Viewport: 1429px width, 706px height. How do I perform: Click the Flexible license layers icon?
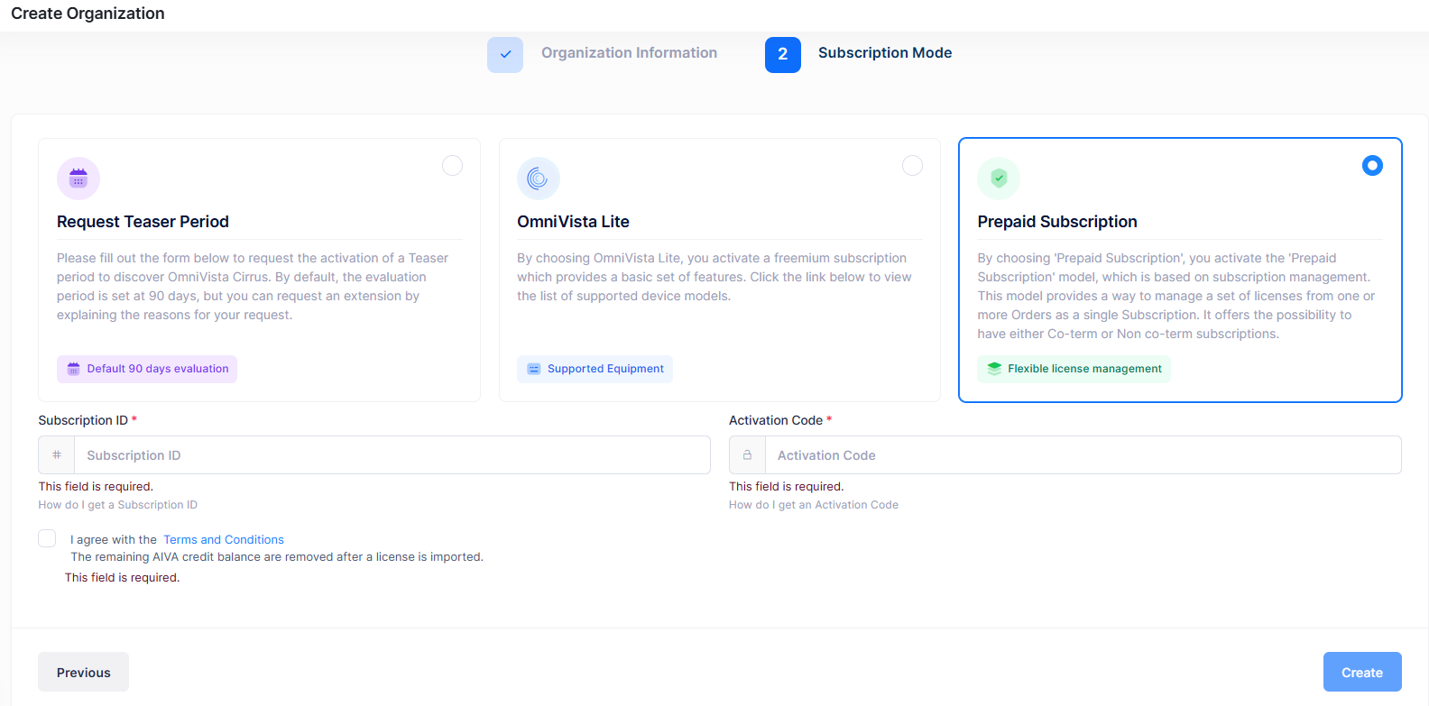point(994,369)
